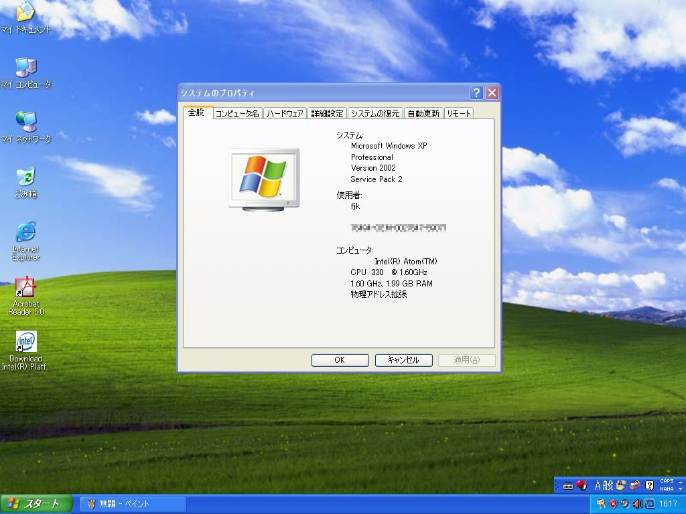Switch to the ハードウェア tab
The image size is (686, 514).
coord(285,114)
